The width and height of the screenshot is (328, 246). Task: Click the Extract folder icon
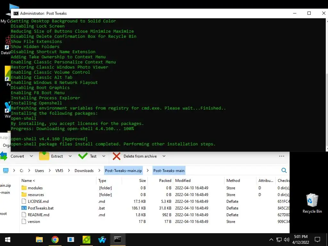pos(44,156)
